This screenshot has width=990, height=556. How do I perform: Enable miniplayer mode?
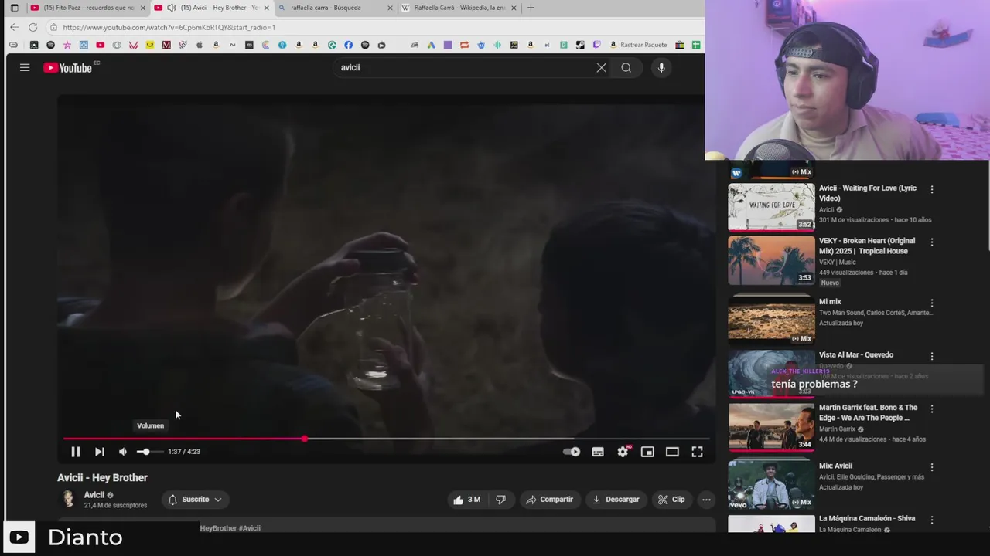(x=647, y=452)
